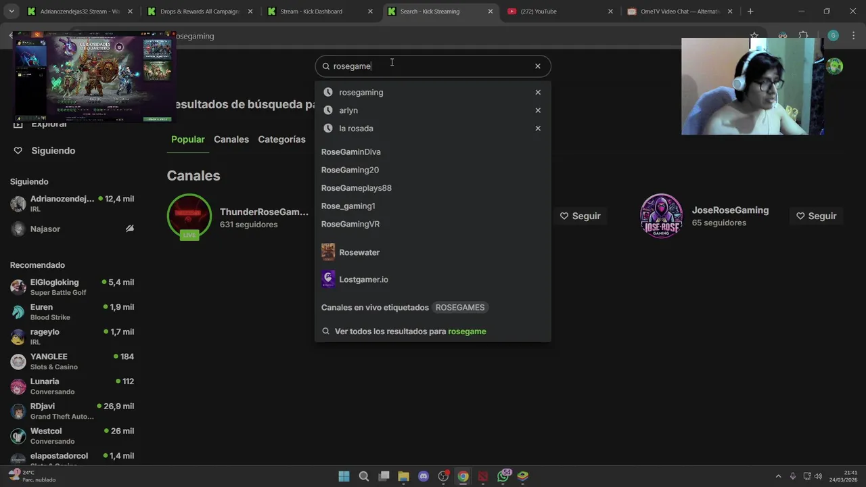Open the Westcol Conversando channel
866x487 pixels.
tap(72, 436)
